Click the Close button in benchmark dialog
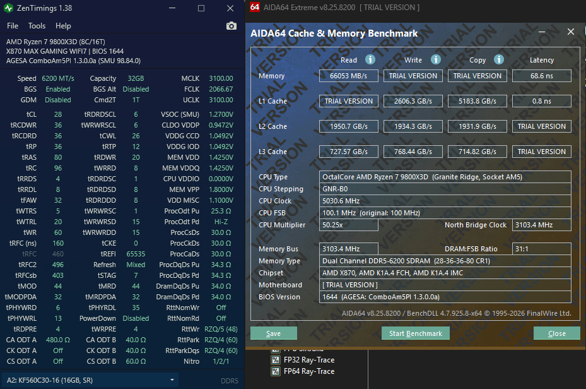The height and width of the screenshot is (389, 586). 556,333
